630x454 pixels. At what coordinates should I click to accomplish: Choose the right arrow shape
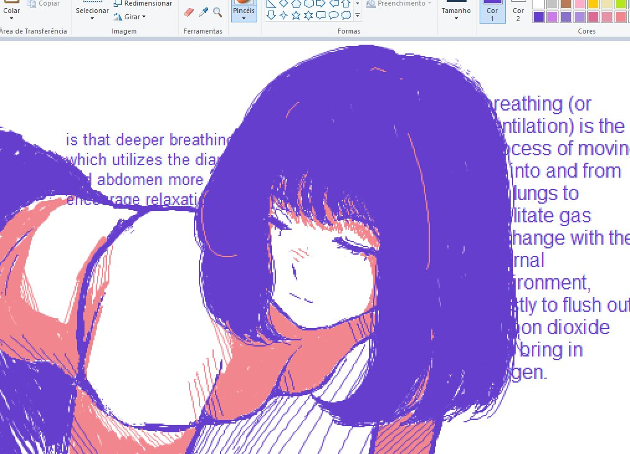[321, 4]
